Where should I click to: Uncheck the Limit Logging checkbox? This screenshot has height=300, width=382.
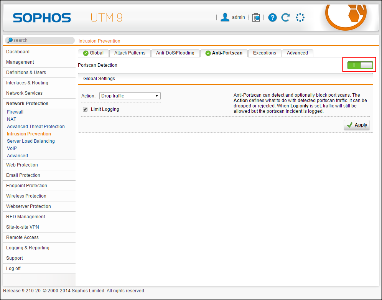[85, 109]
